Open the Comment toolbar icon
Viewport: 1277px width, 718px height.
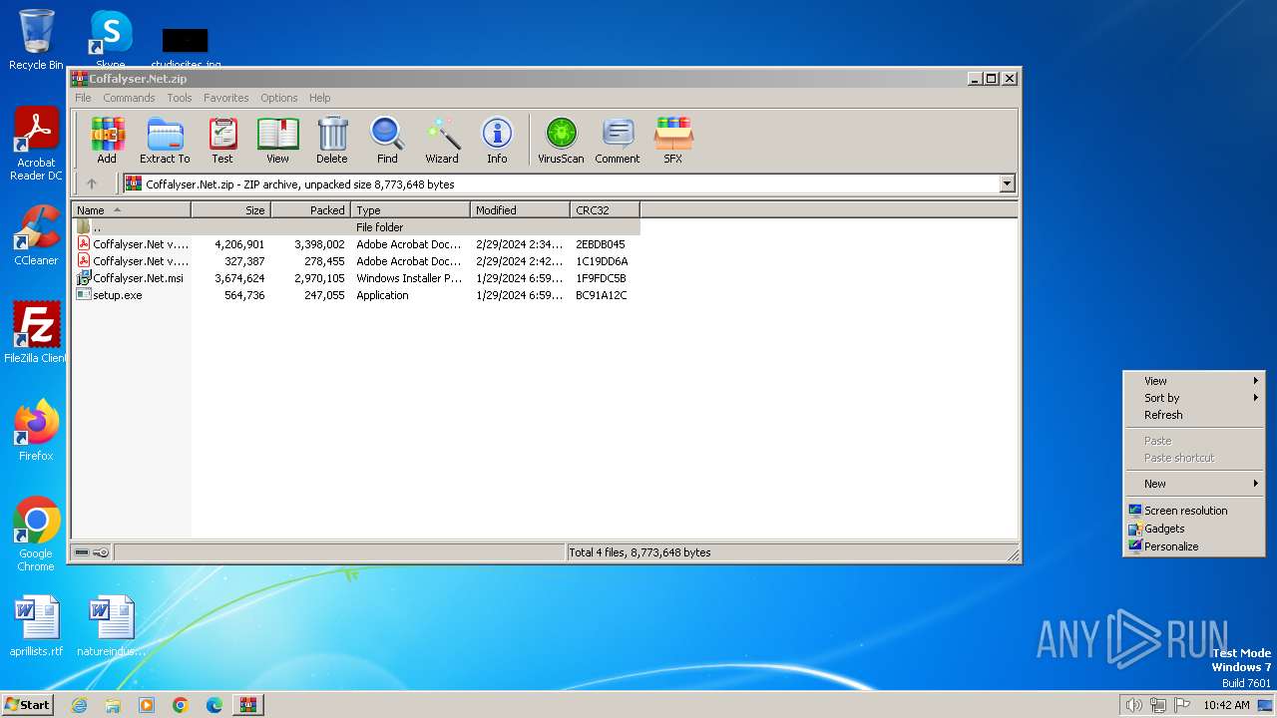tap(618, 141)
